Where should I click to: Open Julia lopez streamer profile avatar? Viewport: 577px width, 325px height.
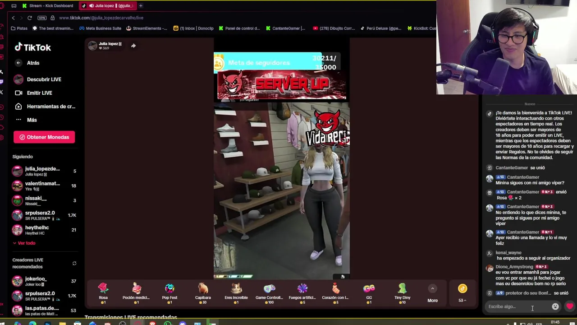pos(92,46)
